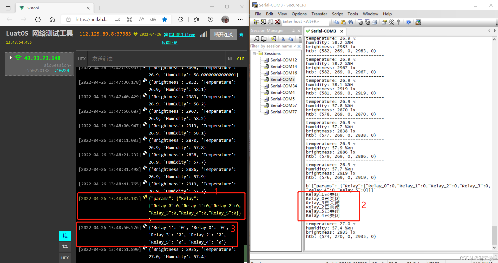Open the File menu in SecureCRT
This screenshot has width=498, height=263.
point(258,14)
